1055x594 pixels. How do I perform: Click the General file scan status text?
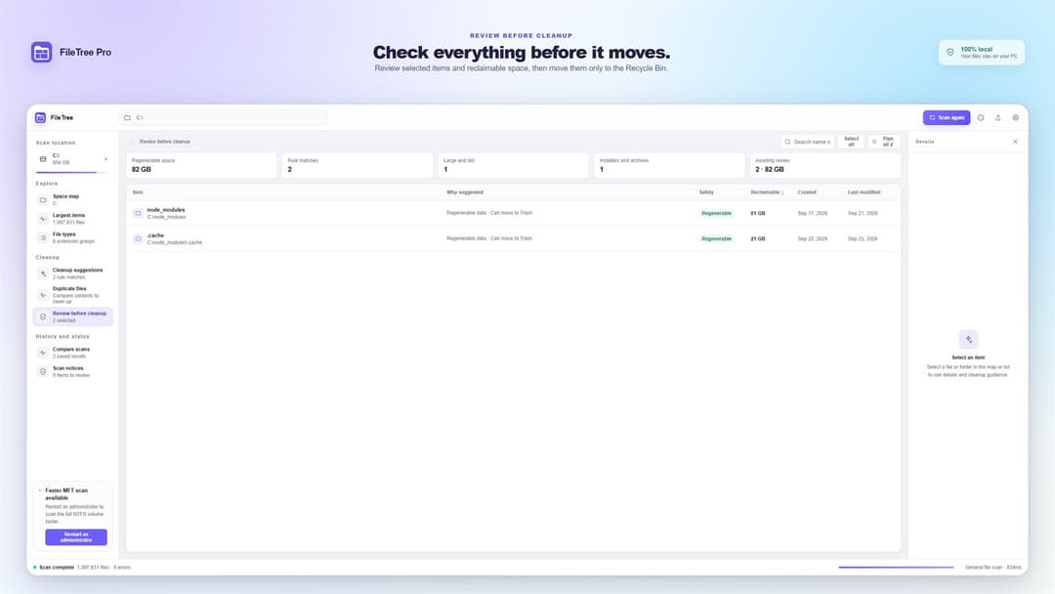993,567
